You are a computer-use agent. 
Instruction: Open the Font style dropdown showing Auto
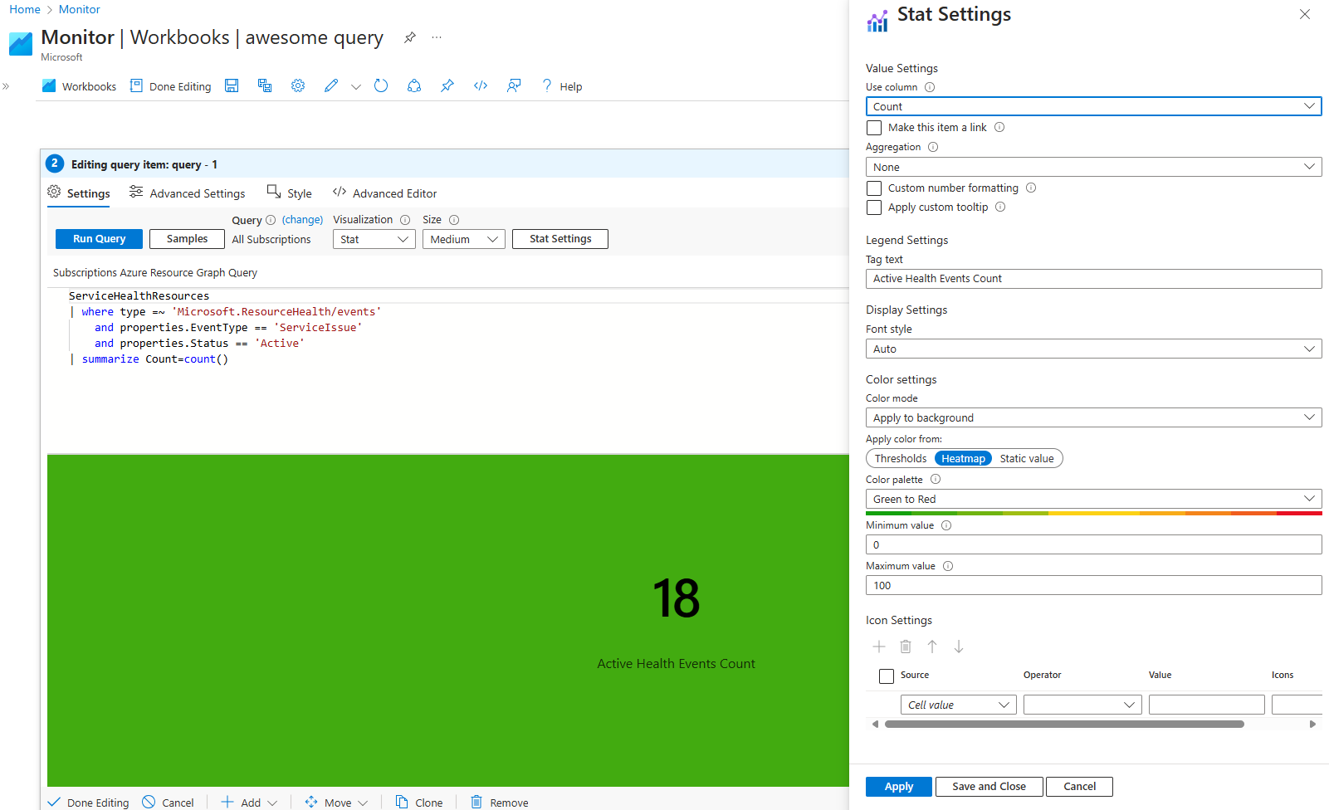tap(1093, 349)
